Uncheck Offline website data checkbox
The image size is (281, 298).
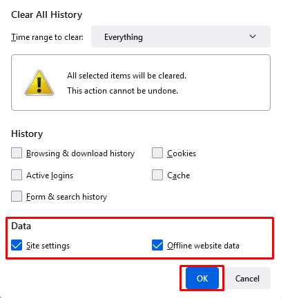(x=157, y=245)
